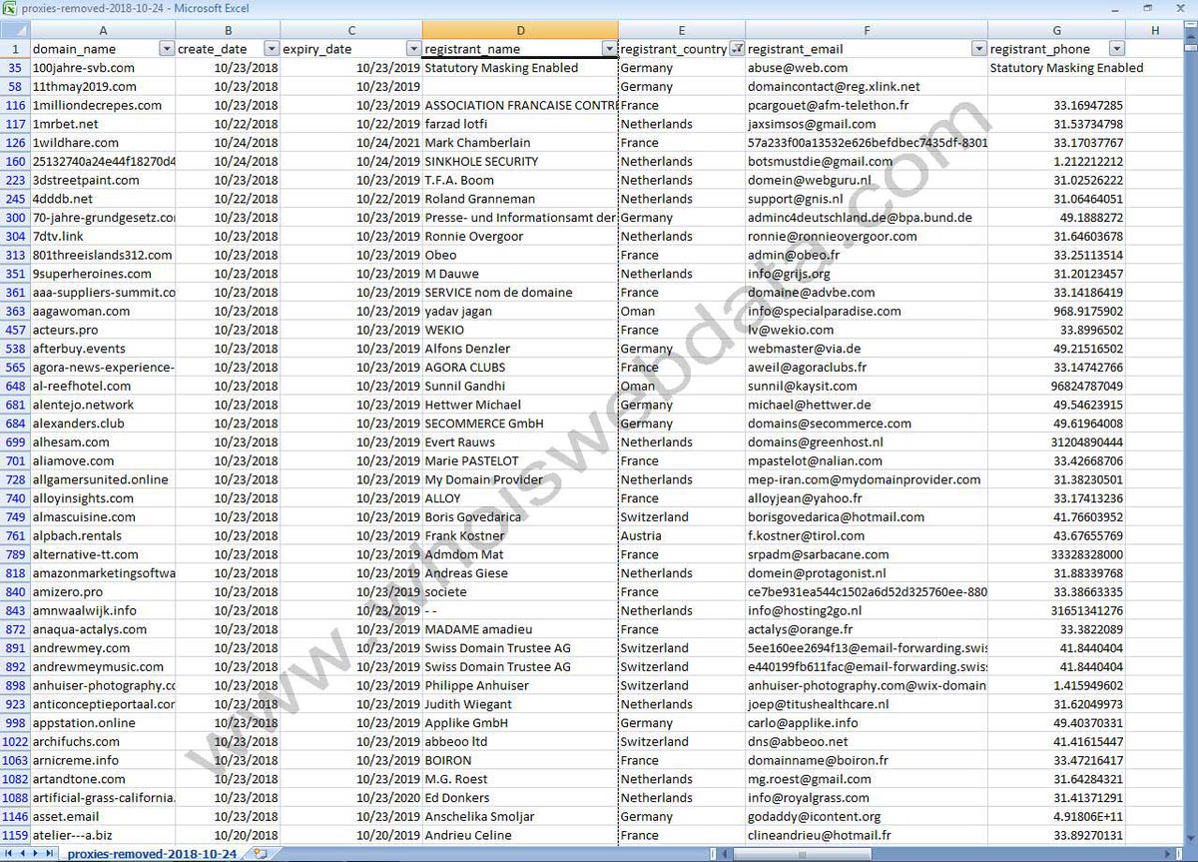Click email dns@abbeoo.net
This screenshot has width=1198, height=862.
click(867, 742)
